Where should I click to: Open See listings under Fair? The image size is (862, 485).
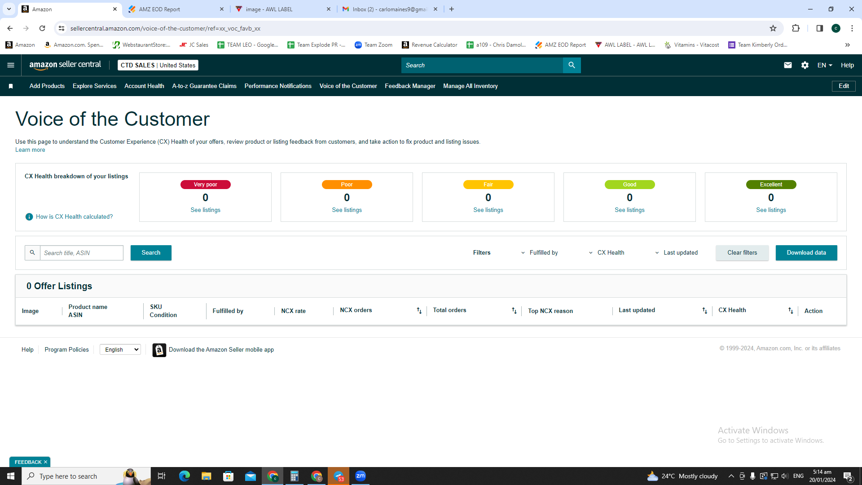pos(488,210)
